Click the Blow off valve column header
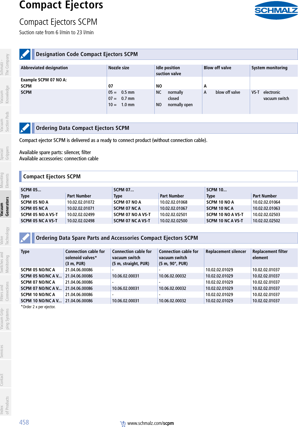This screenshot has width=298, height=427. point(217,68)
